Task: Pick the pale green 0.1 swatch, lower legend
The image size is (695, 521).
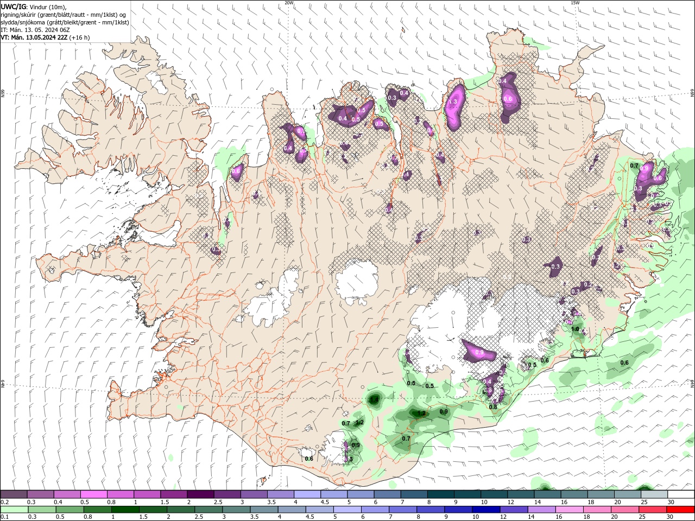Action: tap(14, 510)
